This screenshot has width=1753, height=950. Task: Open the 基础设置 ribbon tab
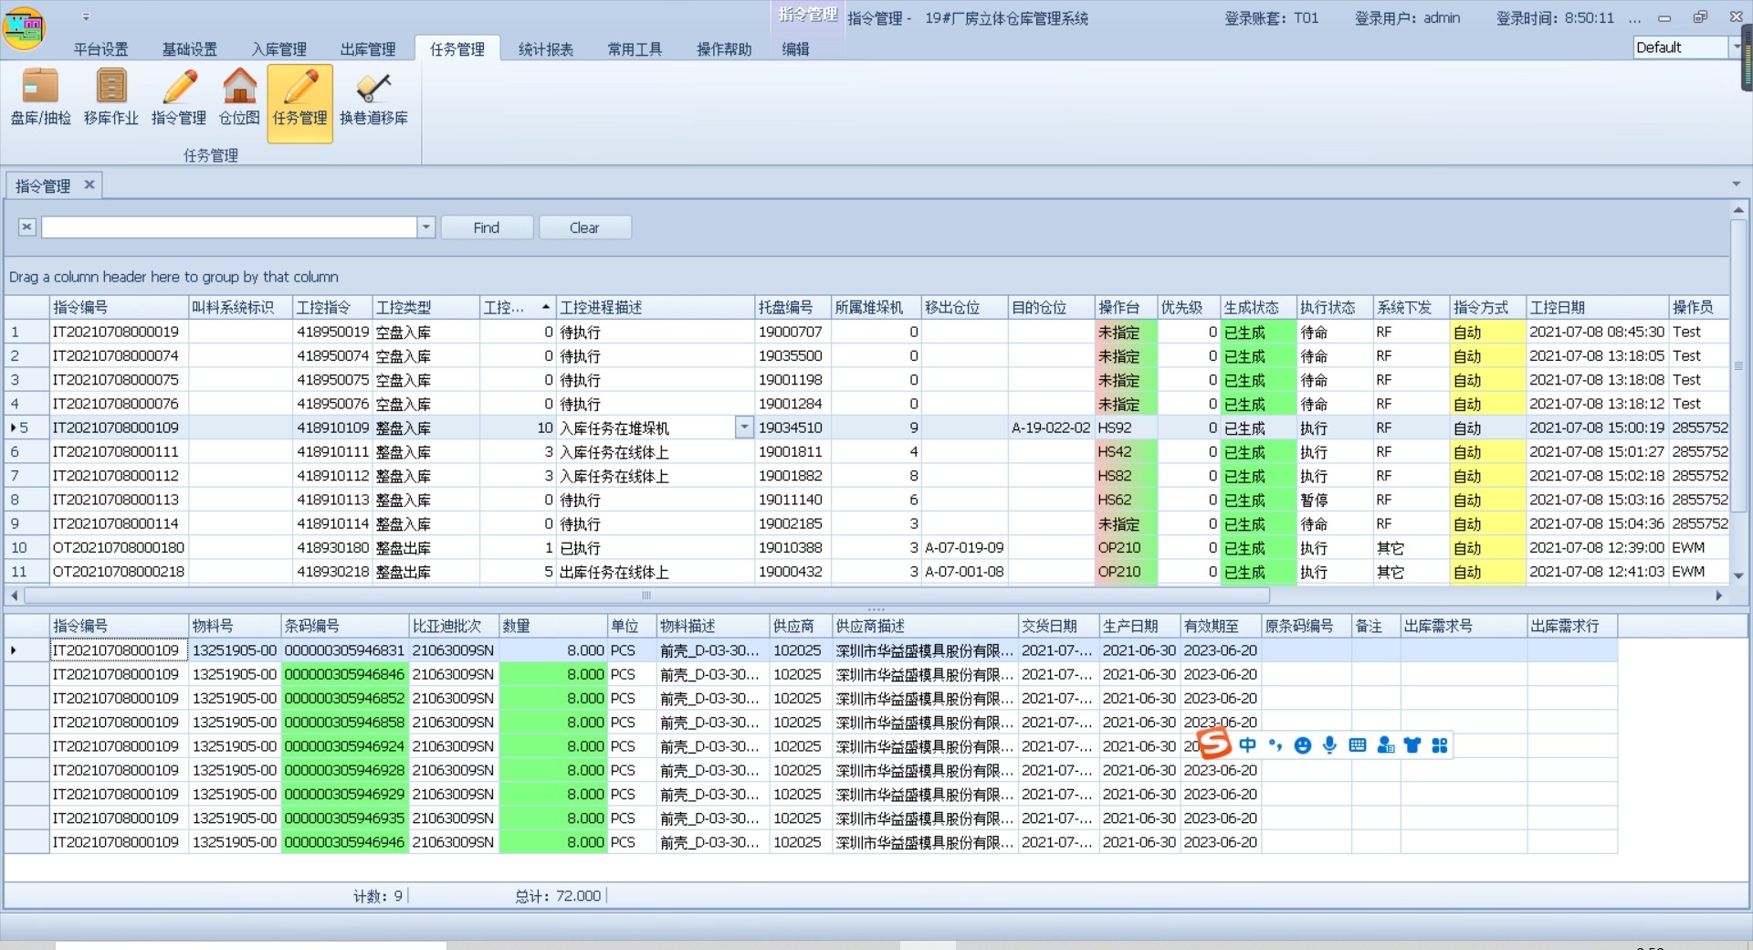[190, 49]
